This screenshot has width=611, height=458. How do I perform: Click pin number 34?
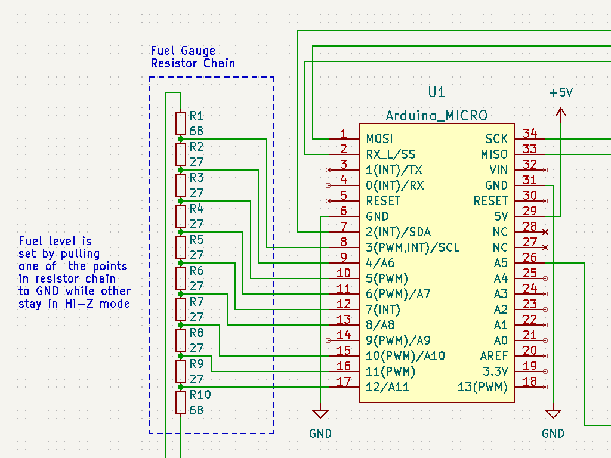tap(530, 134)
